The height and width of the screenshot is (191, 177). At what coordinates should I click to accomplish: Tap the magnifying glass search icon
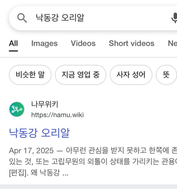coord(22,18)
